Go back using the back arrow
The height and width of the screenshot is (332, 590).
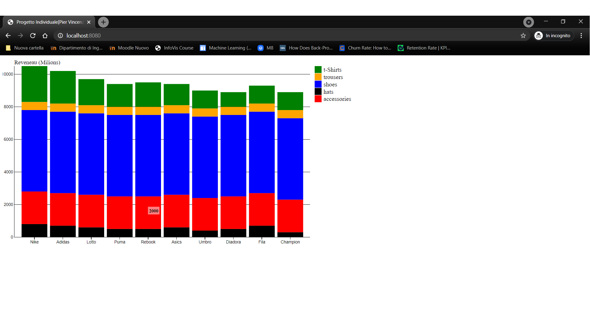pyautogui.click(x=8, y=36)
